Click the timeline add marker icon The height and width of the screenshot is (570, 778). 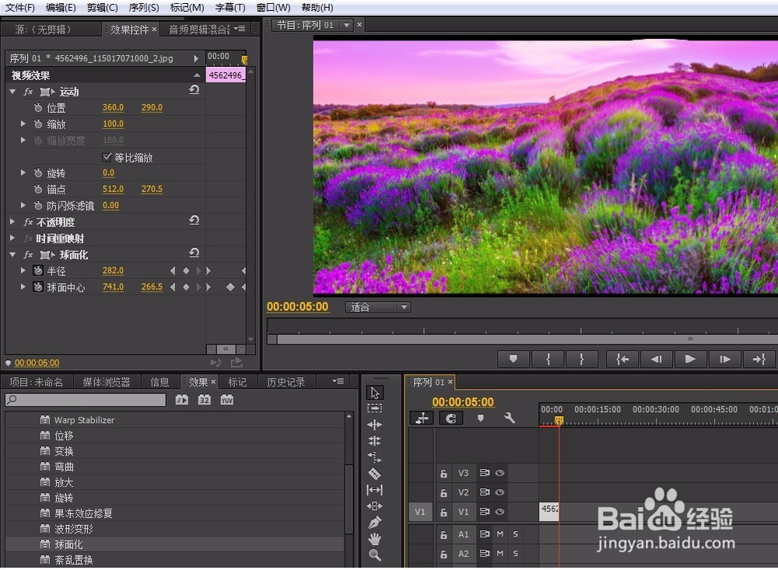coord(480,418)
